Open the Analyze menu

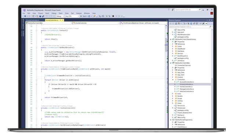(79, 13)
